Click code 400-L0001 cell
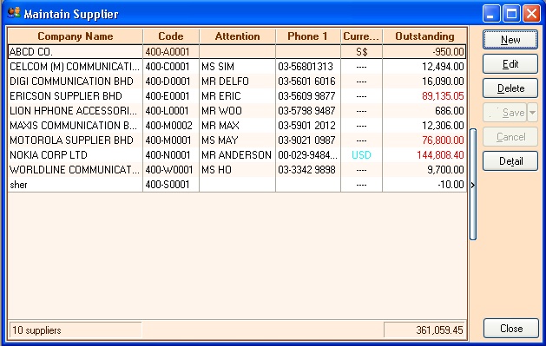The width and height of the screenshot is (546, 346). pos(171,111)
